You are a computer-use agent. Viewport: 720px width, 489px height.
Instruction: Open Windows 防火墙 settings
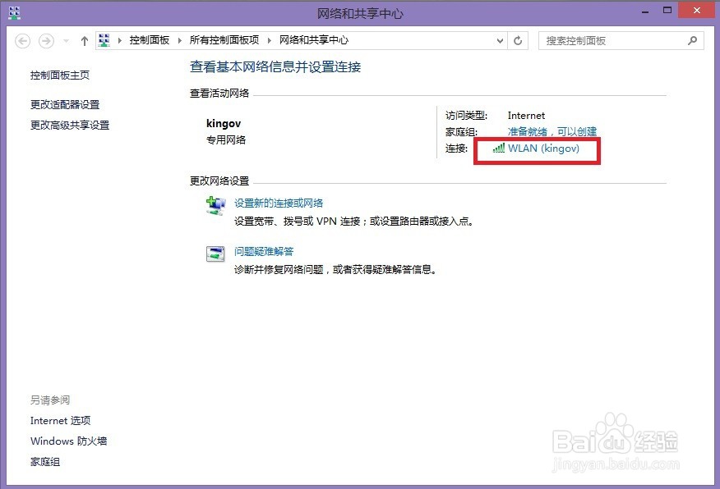68,441
